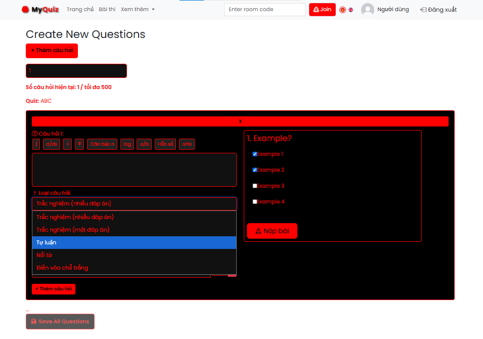Focus the Enter room code field
The height and width of the screenshot is (339, 483).
(x=265, y=10)
